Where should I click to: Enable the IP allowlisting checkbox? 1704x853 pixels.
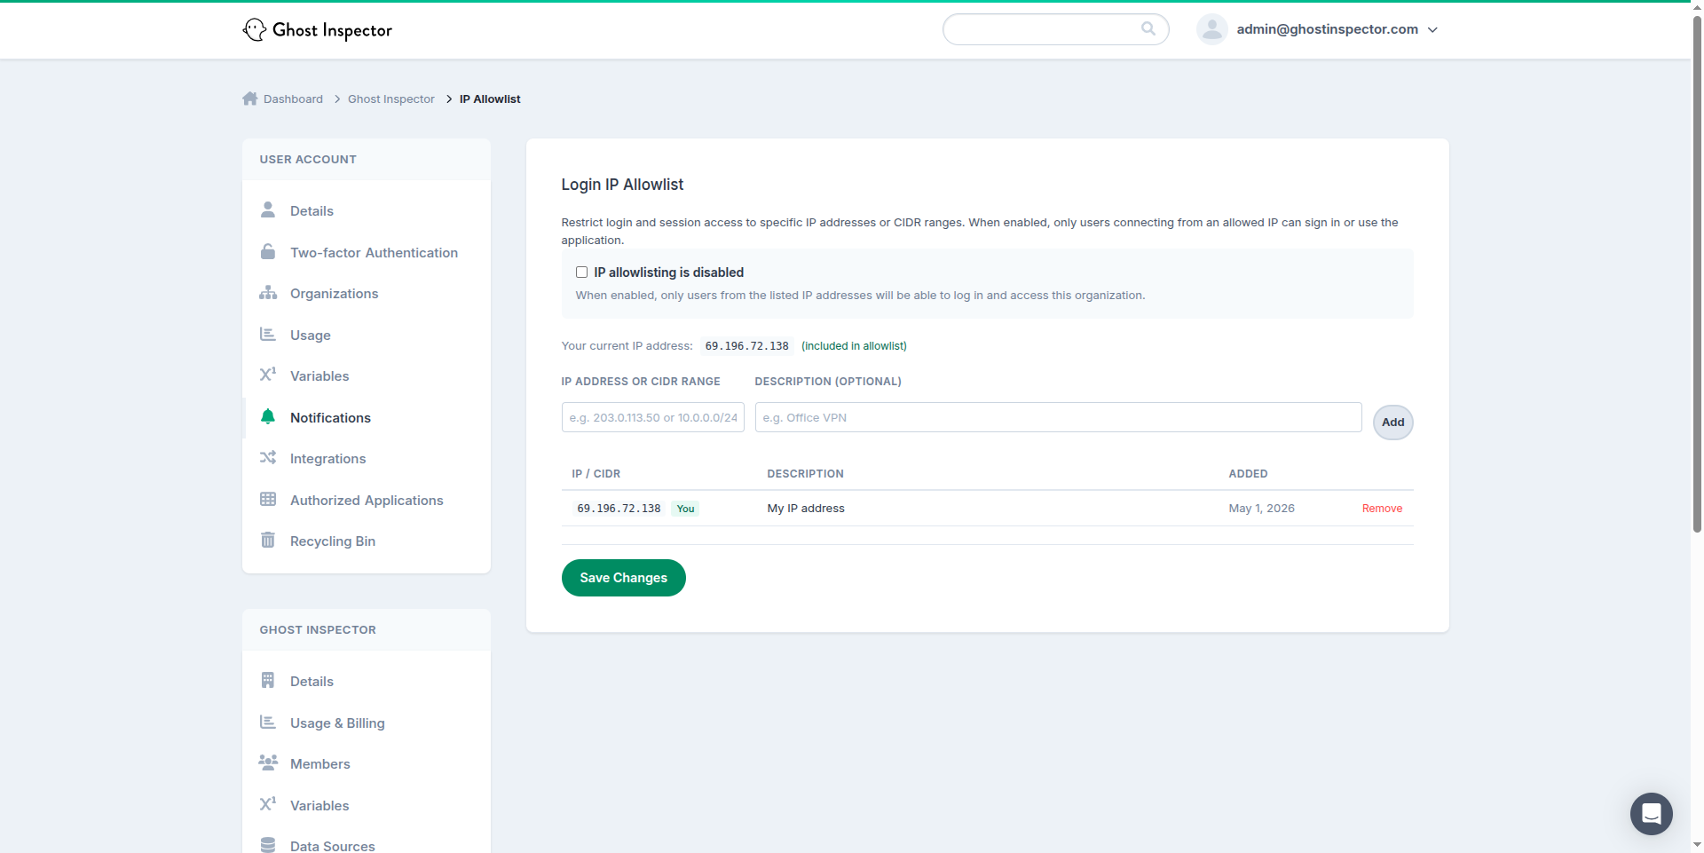point(581,272)
